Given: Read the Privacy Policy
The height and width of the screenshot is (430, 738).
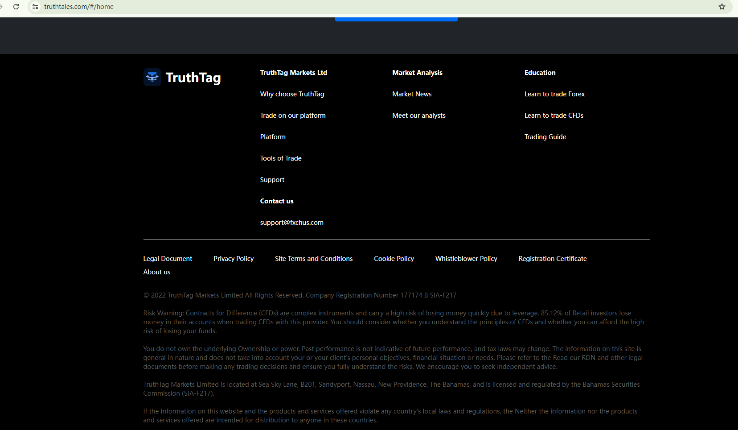Looking at the screenshot, I should [234, 259].
